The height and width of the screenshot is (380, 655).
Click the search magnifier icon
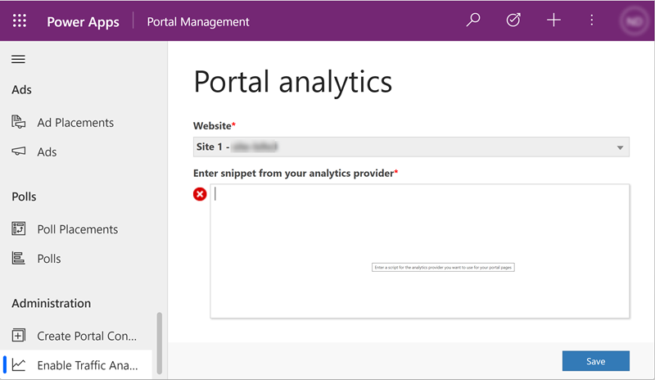pos(473,20)
